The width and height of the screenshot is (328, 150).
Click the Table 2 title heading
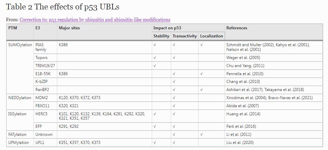63,7
